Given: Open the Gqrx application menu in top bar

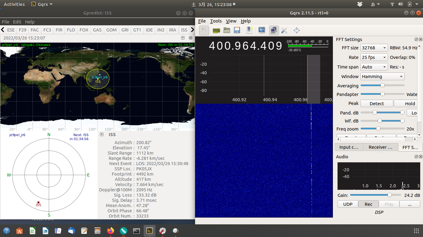Looking at the screenshot, I should (x=42, y=4).
